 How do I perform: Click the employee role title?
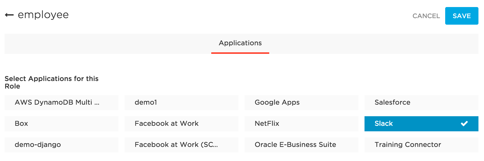[43, 15]
